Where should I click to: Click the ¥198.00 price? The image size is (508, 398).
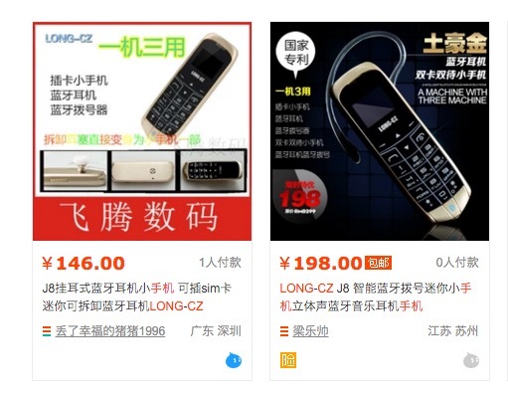coord(321,264)
